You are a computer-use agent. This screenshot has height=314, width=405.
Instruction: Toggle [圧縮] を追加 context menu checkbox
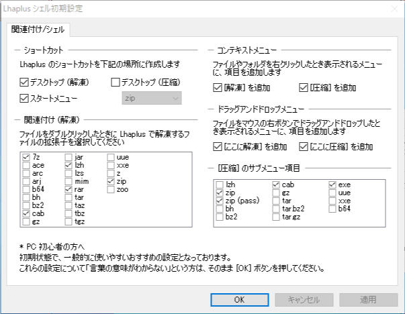[303, 88]
